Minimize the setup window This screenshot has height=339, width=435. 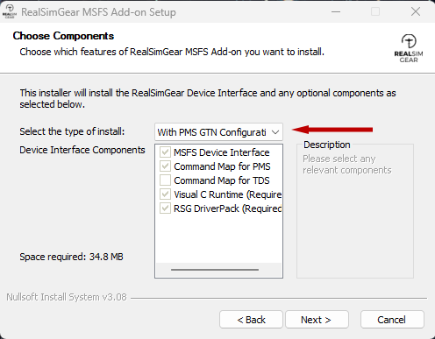click(336, 12)
